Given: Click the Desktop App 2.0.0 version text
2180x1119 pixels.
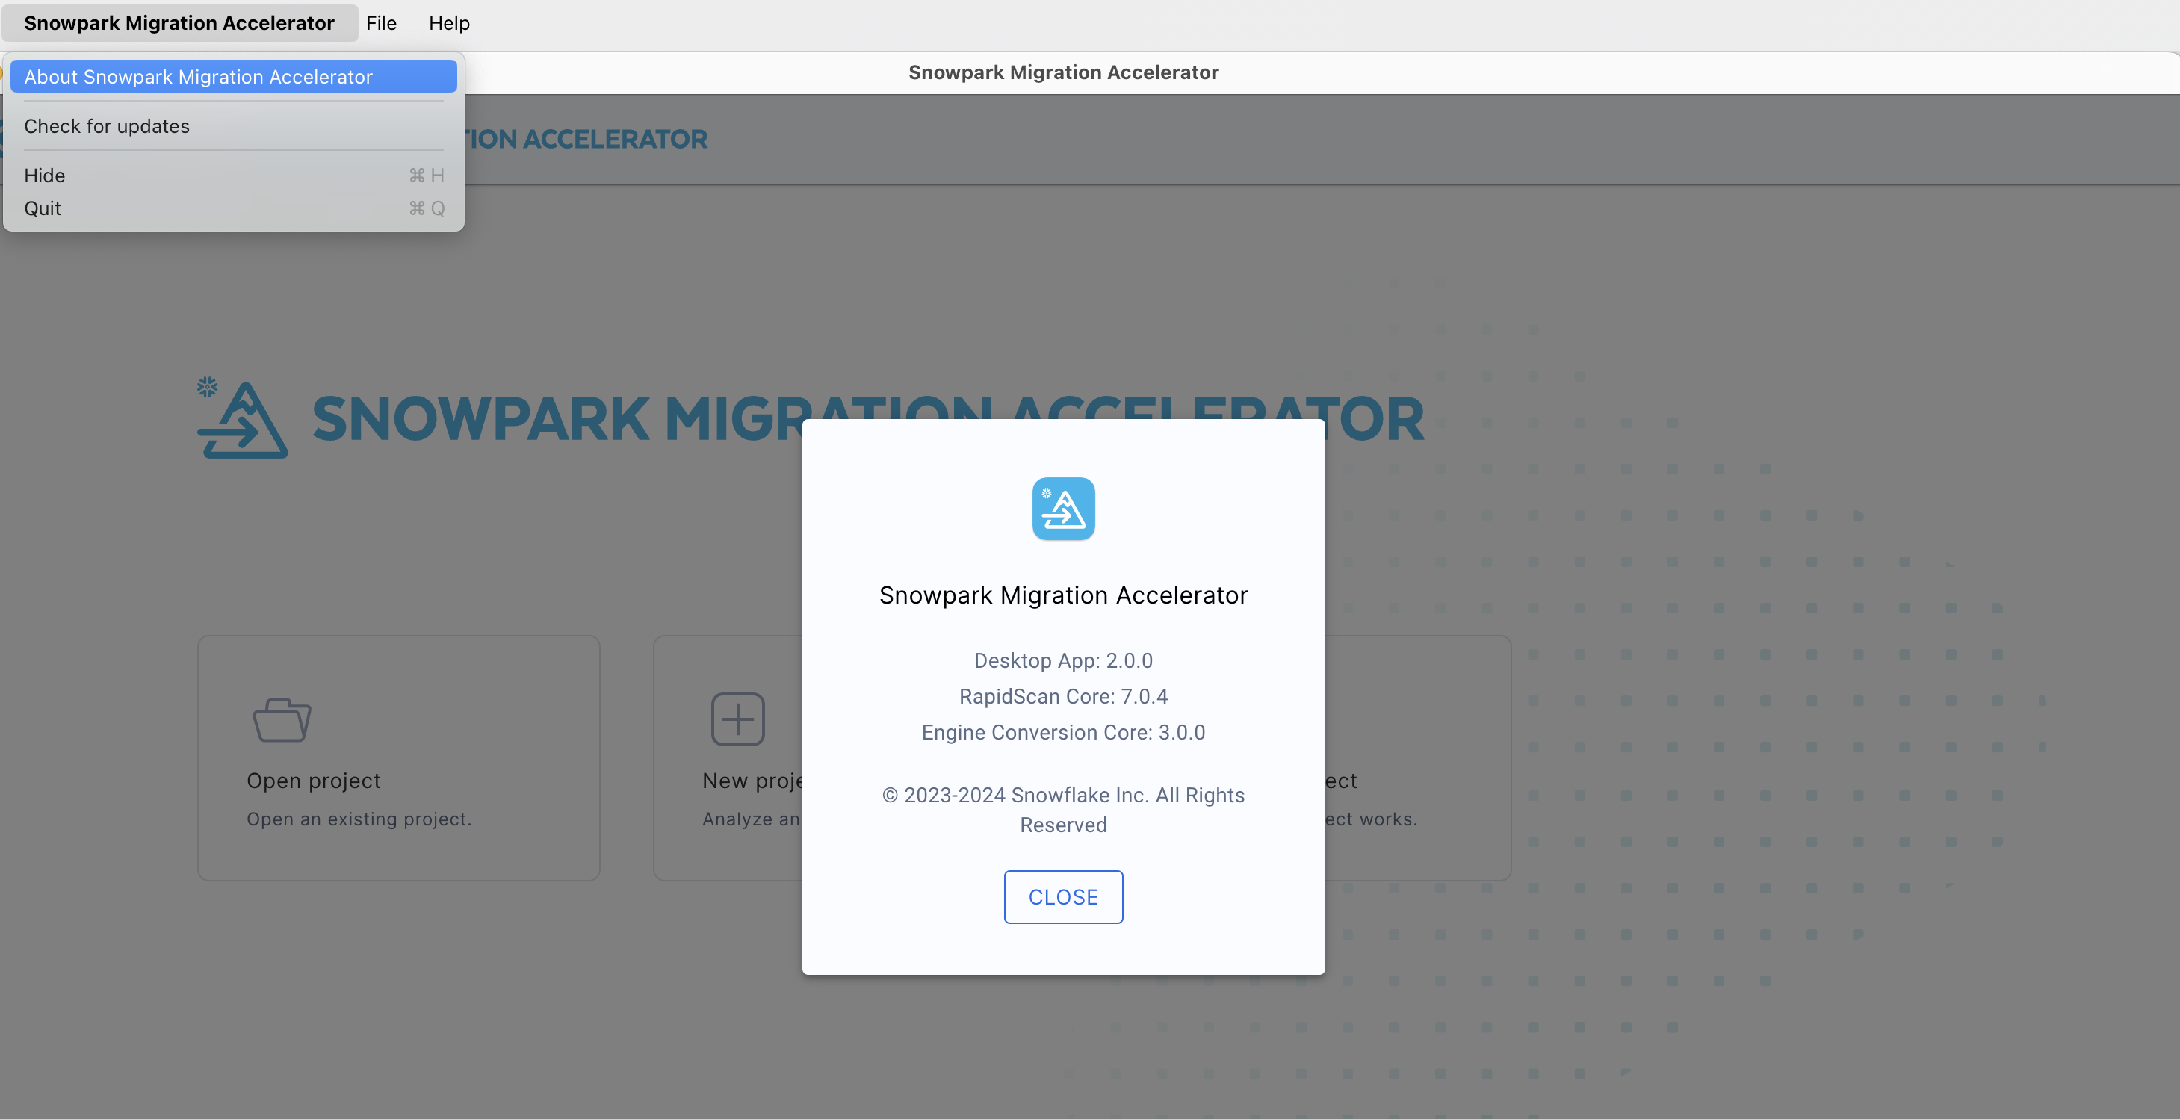Looking at the screenshot, I should (x=1063, y=660).
